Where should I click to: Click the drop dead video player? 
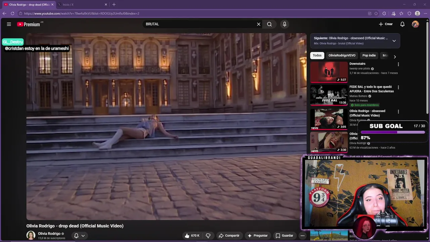tap(166, 126)
